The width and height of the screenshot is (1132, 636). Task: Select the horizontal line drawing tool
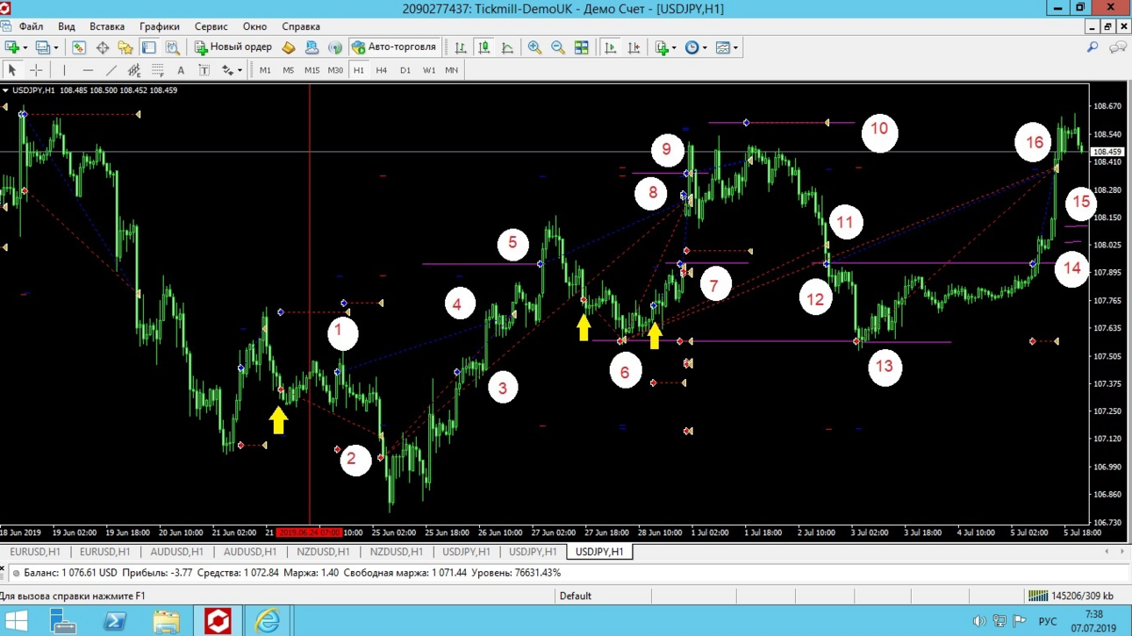point(88,70)
